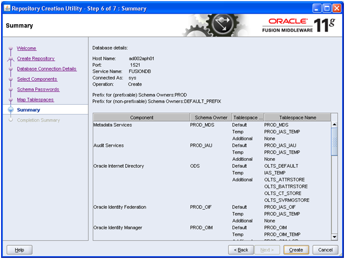This screenshot has width=345, height=259.
Task: Close the Repository Creation Utility window
Action: (337, 8)
